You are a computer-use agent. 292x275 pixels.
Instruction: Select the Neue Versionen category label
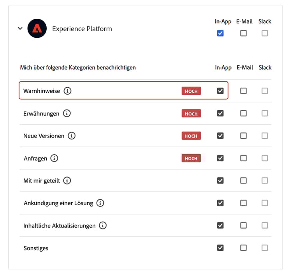coord(44,136)
